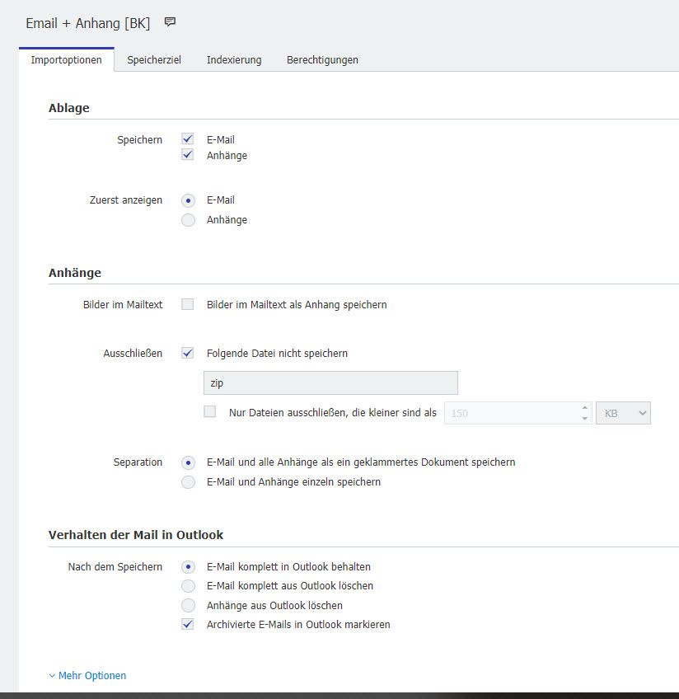The image size is (679, 699).
Task: Select Anhänge aus Outlook löschen option
Action: (x=188, y=605)
